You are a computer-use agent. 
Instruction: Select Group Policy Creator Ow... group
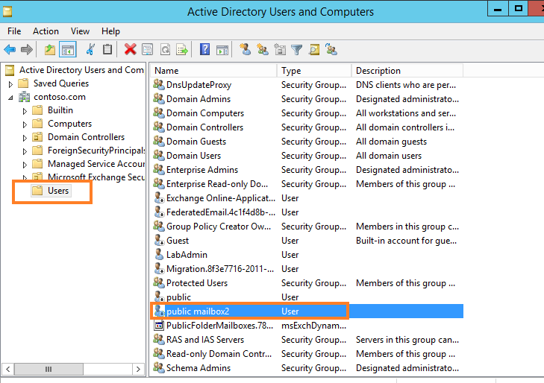(219, 227)
